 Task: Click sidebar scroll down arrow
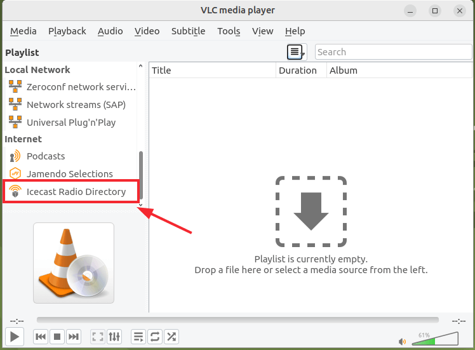tap(140, 205)
